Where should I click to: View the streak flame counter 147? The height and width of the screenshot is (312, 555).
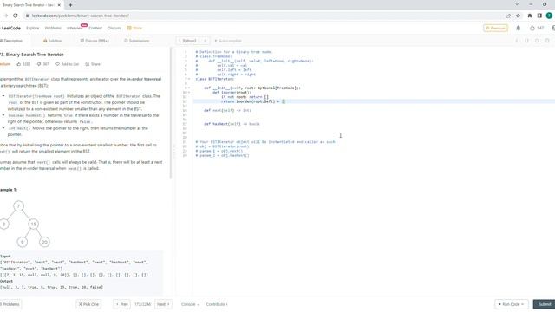[x=537, y=28]
